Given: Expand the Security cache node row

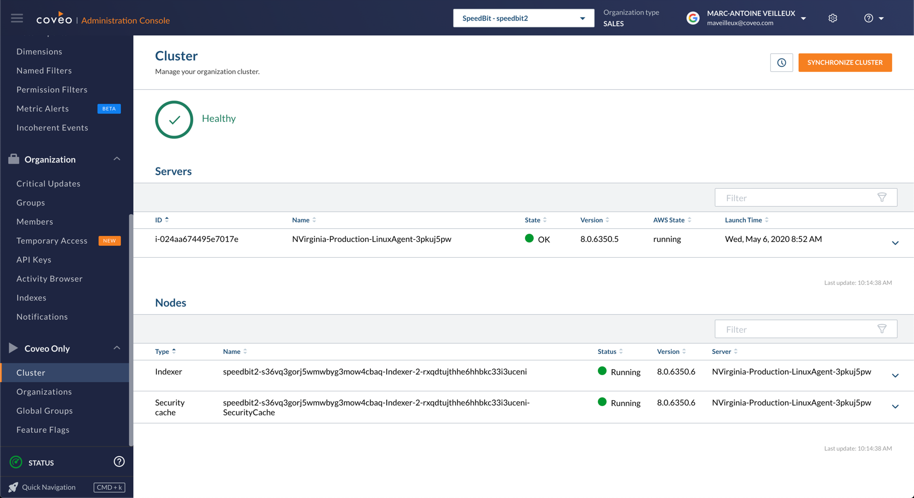Looking at the screenshot, I should 895,406.
